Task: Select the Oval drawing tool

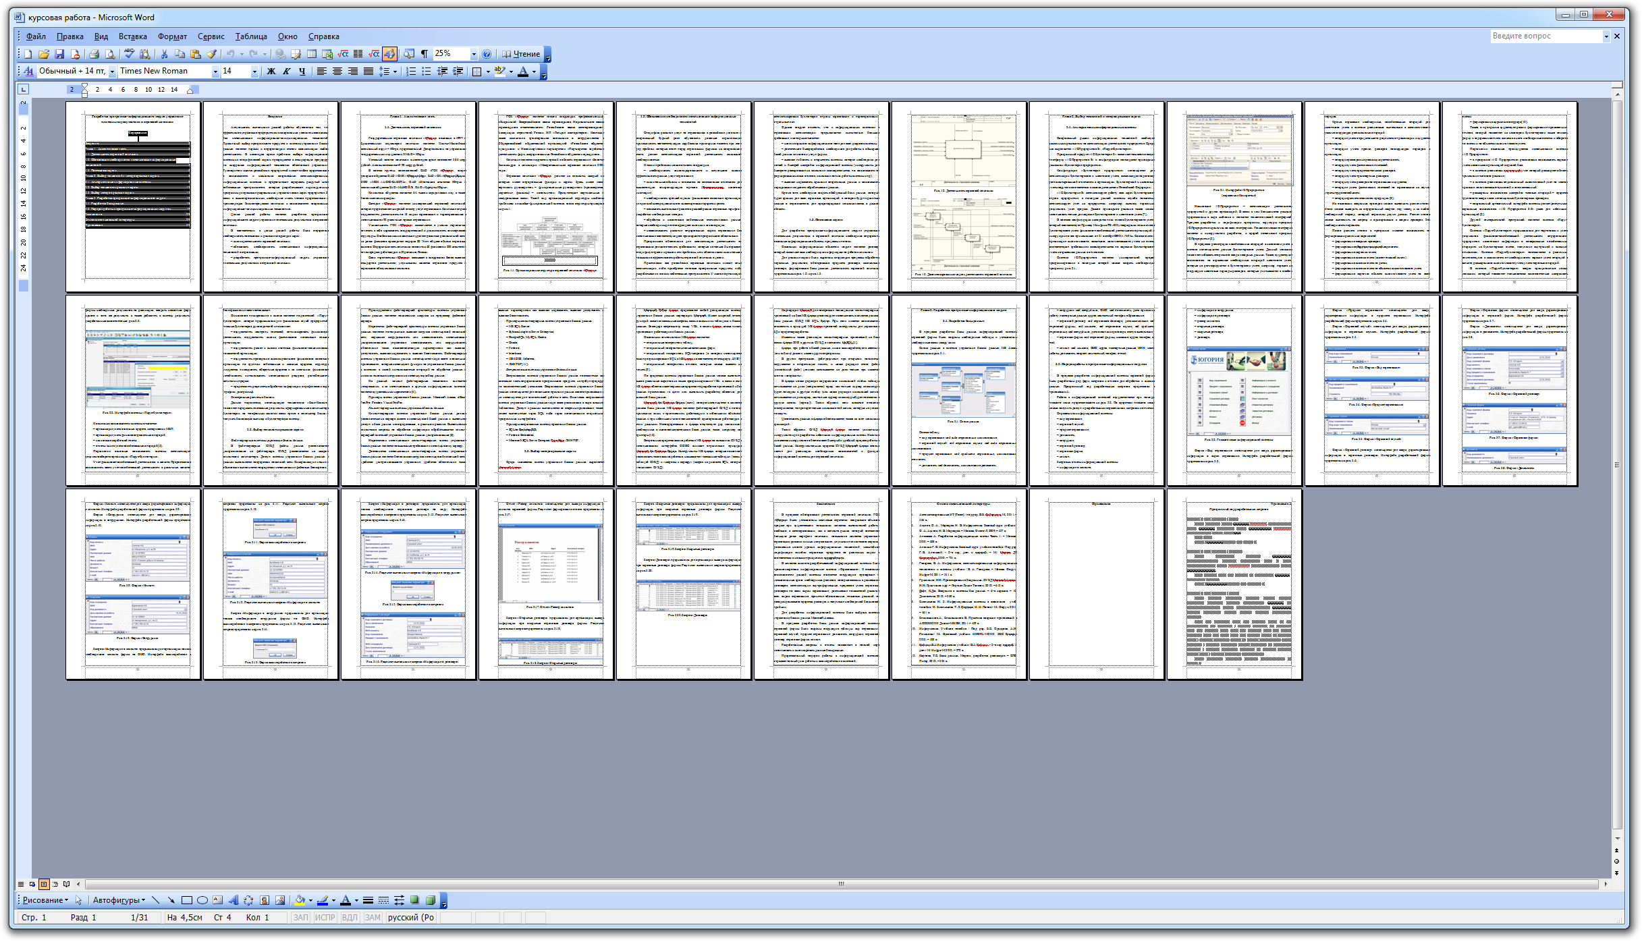Action: point(202,900)
